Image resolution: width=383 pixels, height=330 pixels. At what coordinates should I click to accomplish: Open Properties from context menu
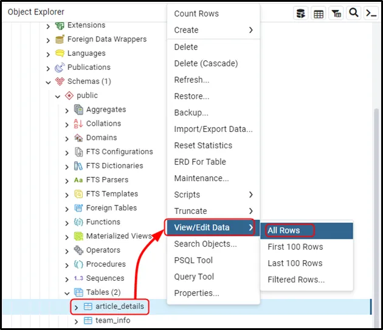click(x=196, y=293)
